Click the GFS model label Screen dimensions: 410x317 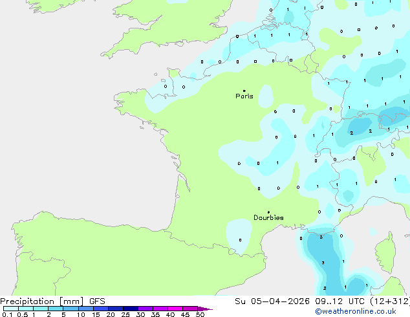(x=97, y=301)
